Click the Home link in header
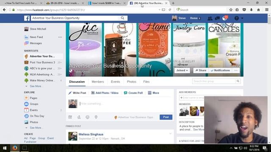This screenshot has height=152, width=271. 194,18
